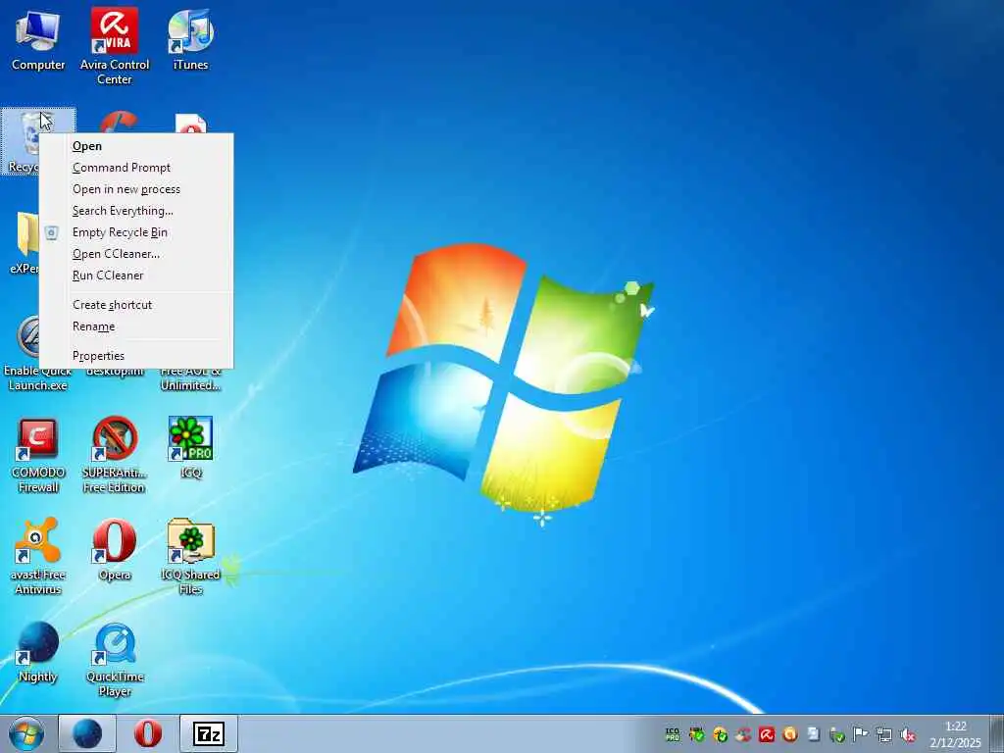Open the clock showing 1:22
This screenshot has height=753, width=1004.
(x=955, y=734)
